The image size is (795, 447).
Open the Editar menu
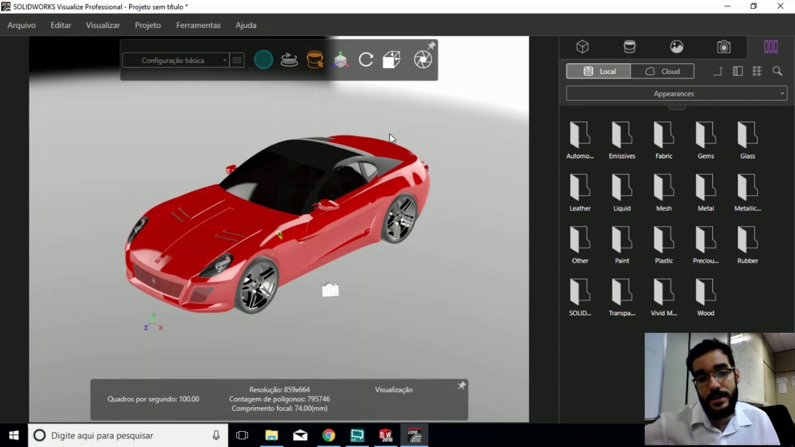pos(61,25)
